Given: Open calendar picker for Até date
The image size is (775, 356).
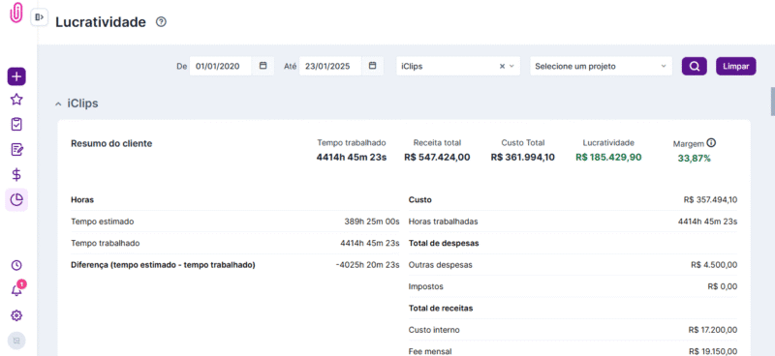Looking at the screenshot, I should pos(373,66).
